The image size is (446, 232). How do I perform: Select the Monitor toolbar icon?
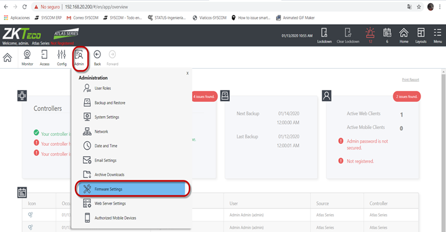click(27, 54)
